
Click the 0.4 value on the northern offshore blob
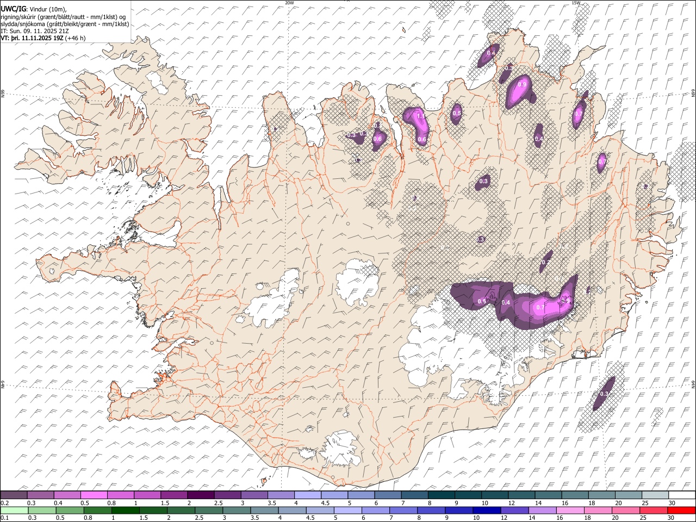(491, 53)
